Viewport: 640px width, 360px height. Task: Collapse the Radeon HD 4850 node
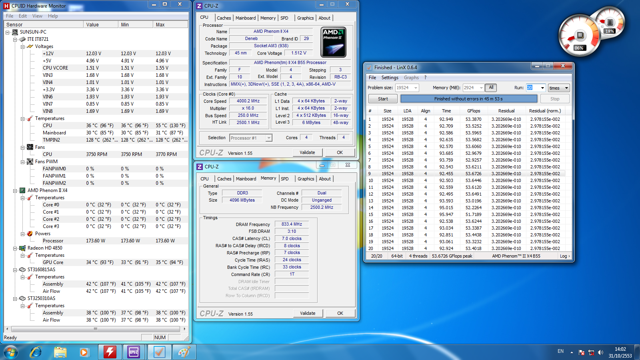coord(15,248)
